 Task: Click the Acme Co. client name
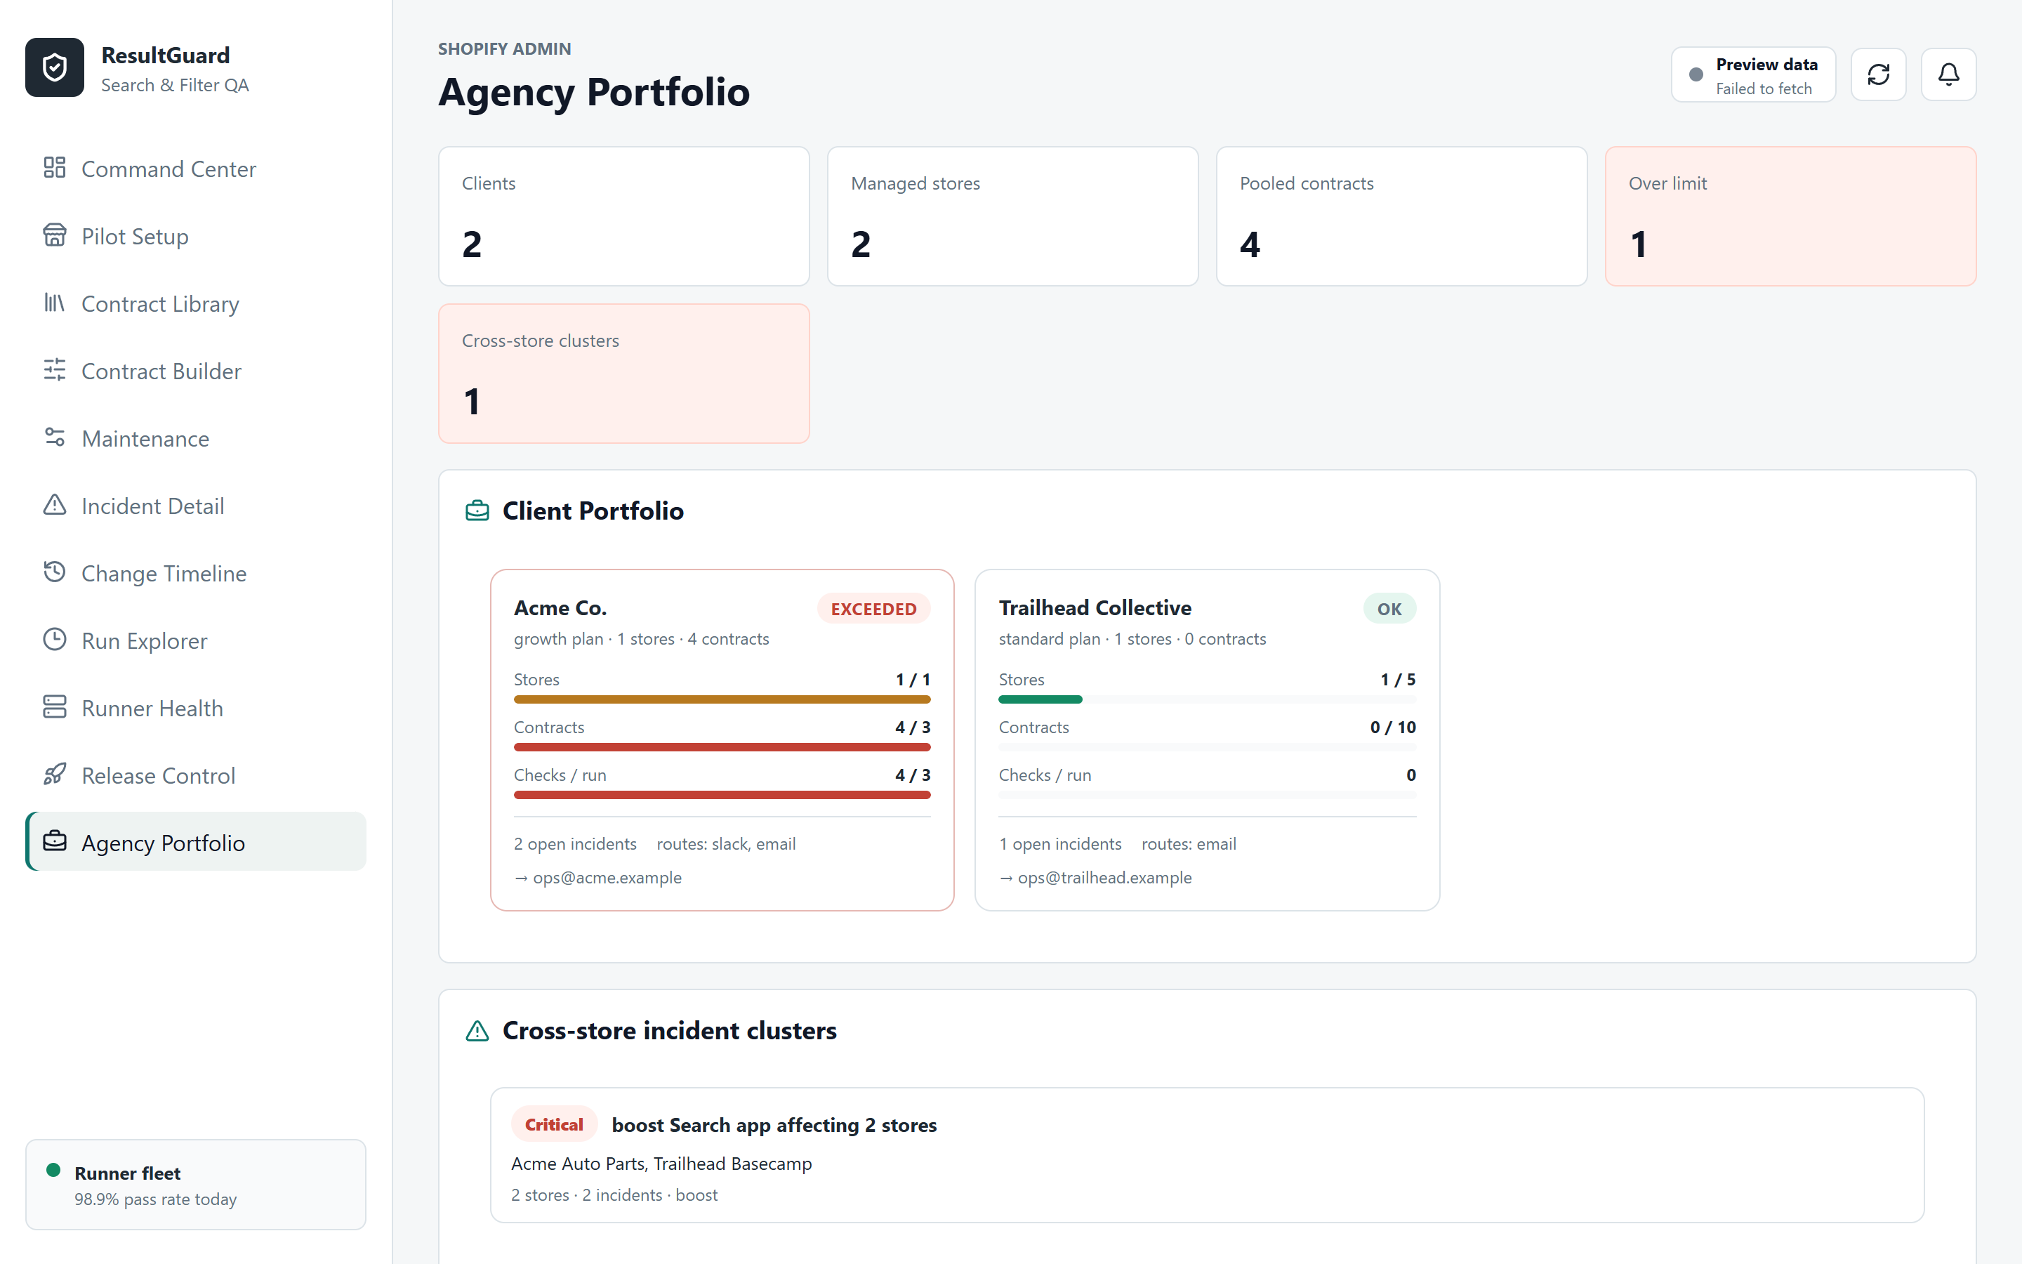[561, 607]
